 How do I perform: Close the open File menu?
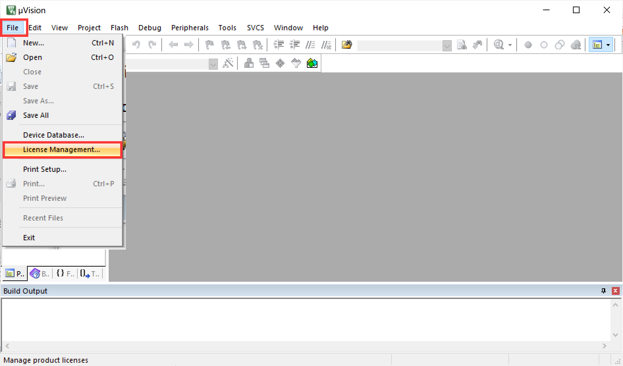[13, 28]
